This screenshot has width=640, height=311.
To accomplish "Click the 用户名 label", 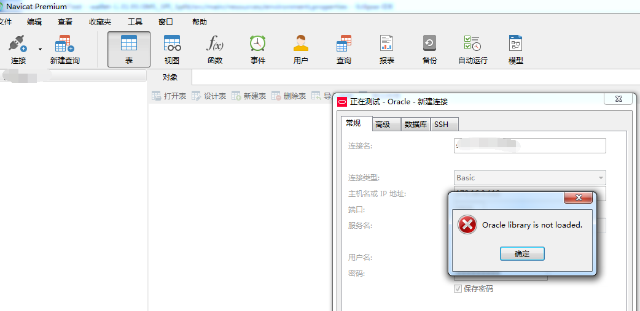I will point(360,258).
